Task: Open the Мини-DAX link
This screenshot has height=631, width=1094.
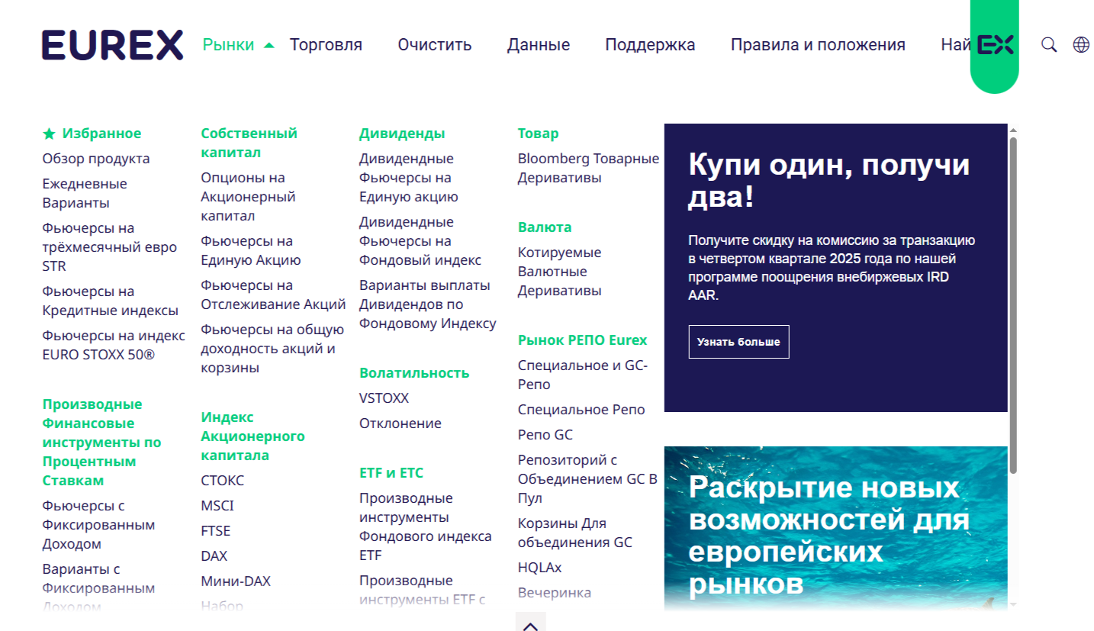Action: click(236, 581)
